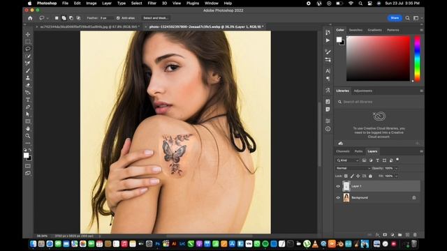Add layer style fx icon
This screenshot has height=251, width=447.
tap(377, 235)
